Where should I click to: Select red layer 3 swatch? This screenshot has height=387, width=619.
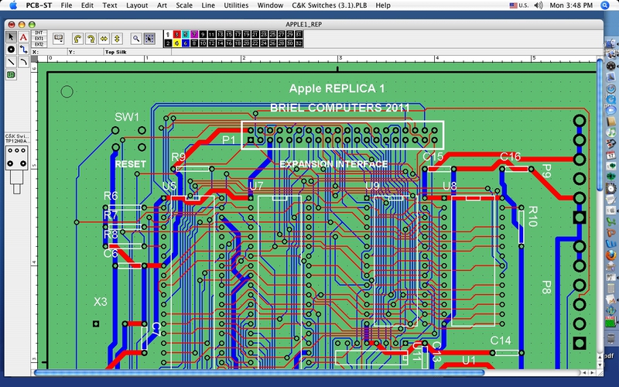pyautogui.click(x=177, y=34)
